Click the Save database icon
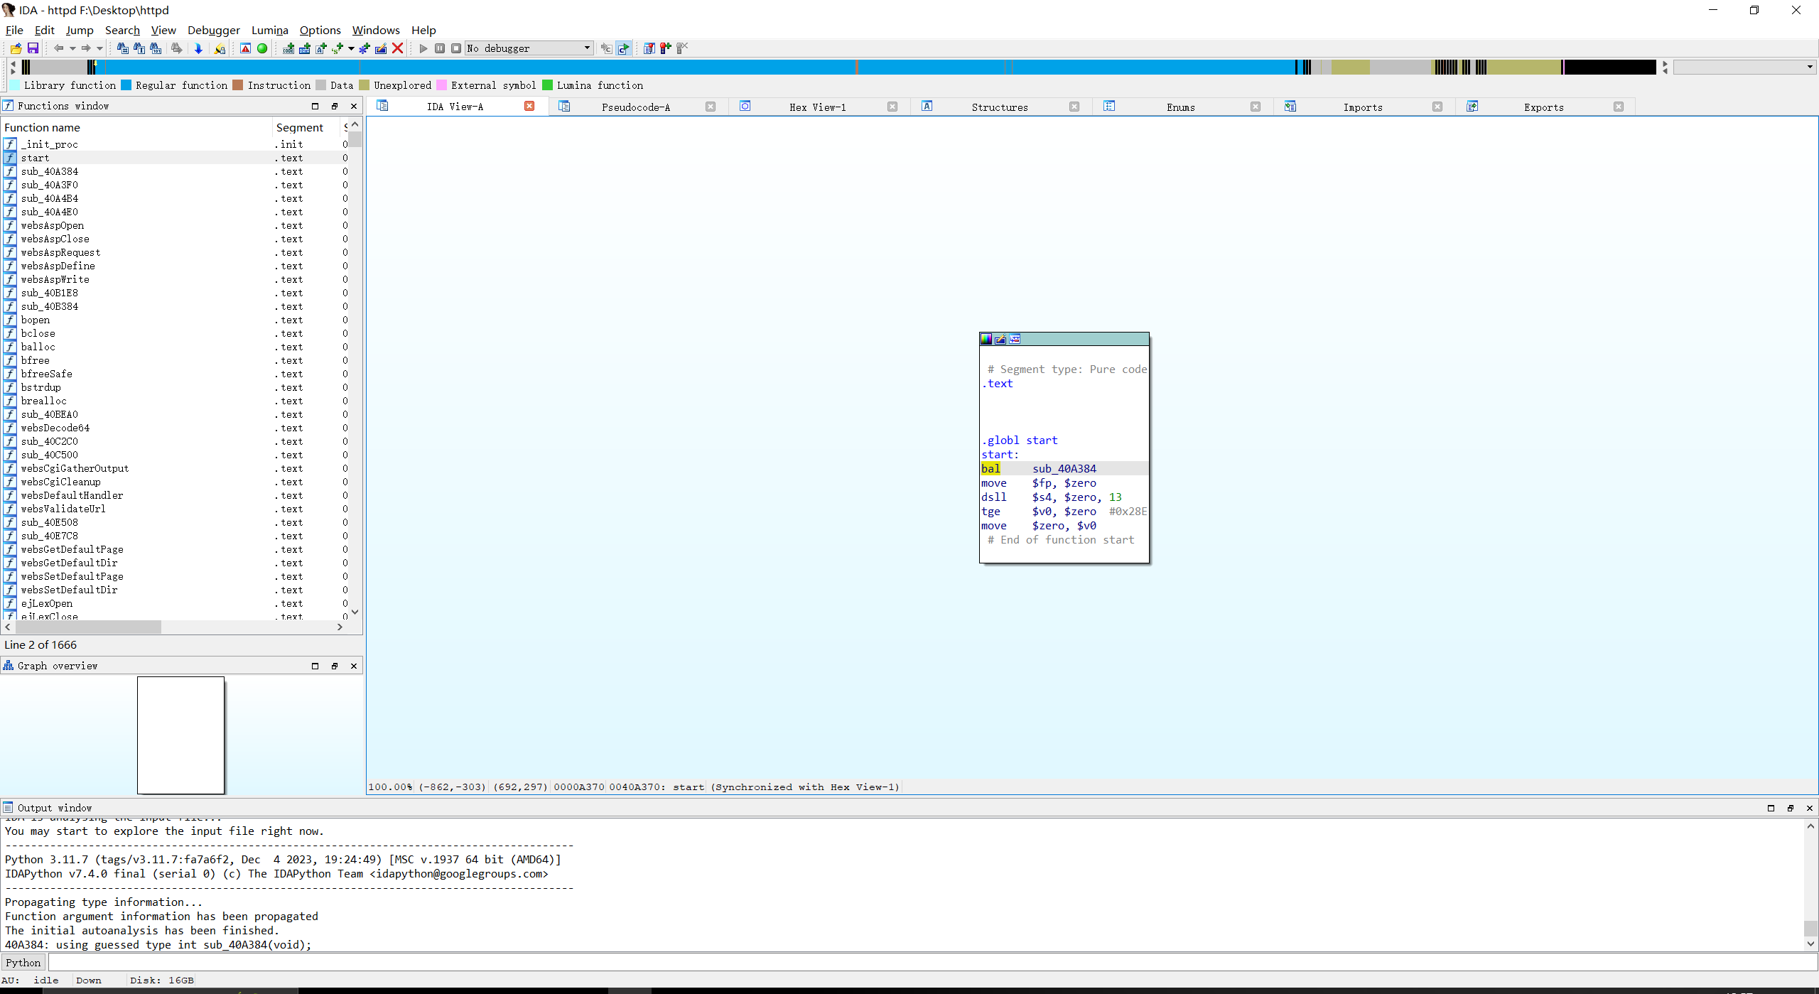This screenshot has width=1819, height=994. click(x=33, y=48)
